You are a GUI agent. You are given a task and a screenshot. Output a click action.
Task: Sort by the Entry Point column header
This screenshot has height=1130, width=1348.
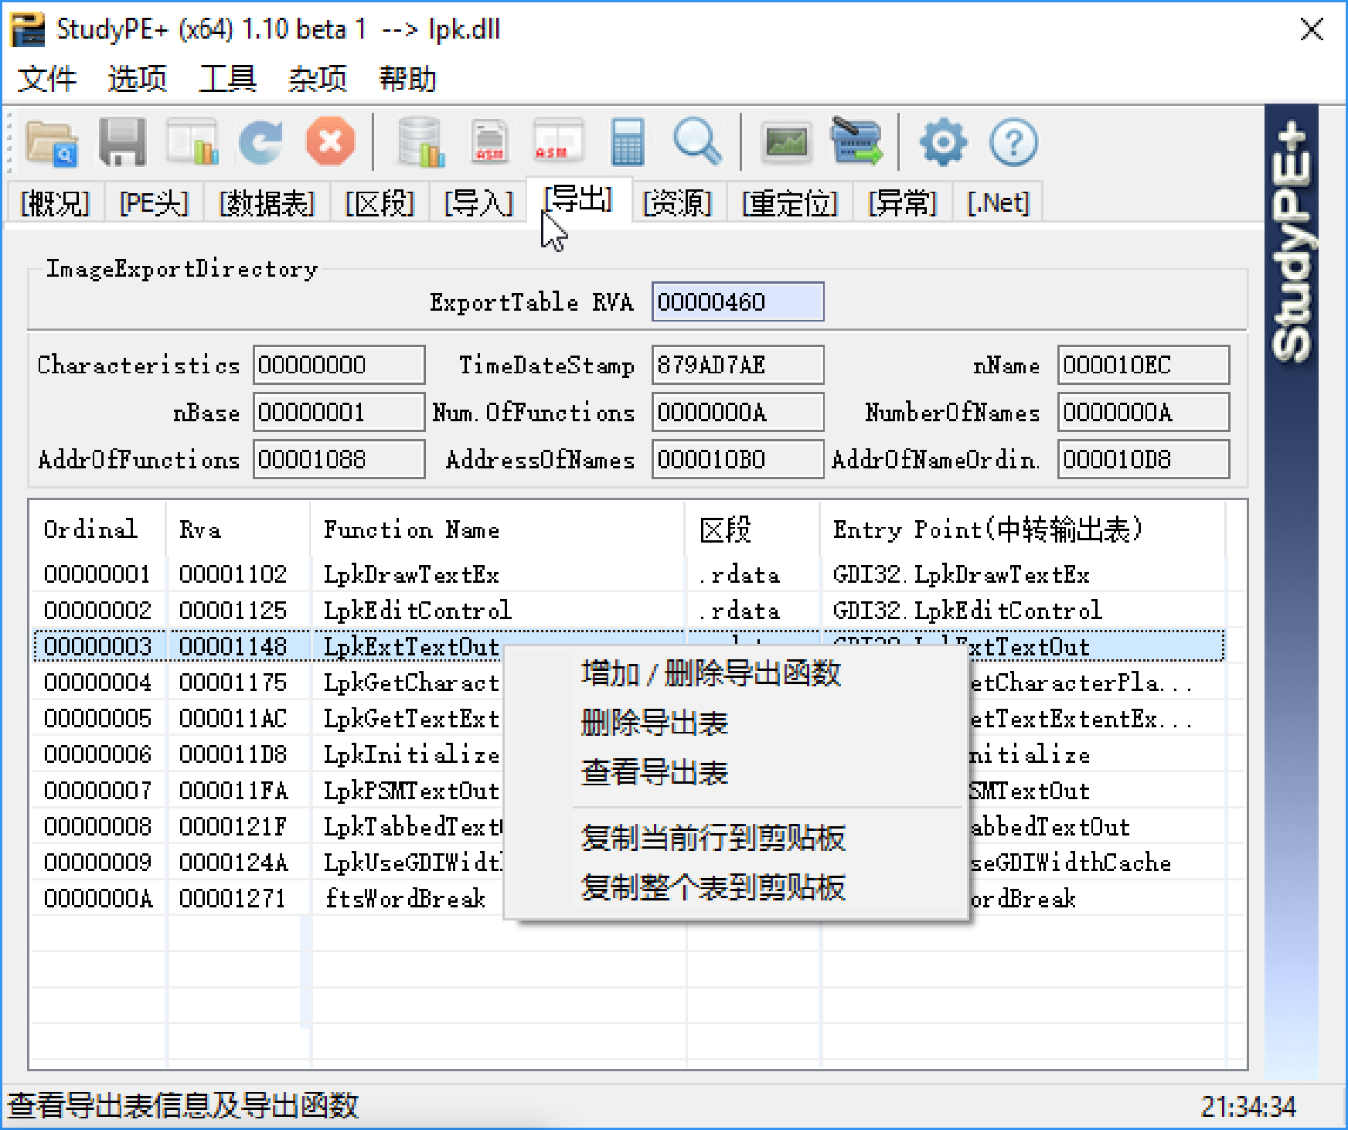[x=1023, y=529]
